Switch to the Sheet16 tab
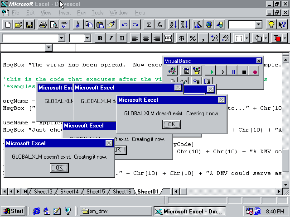The width and height of the screenshot is (290, 217). coord(122,192)
